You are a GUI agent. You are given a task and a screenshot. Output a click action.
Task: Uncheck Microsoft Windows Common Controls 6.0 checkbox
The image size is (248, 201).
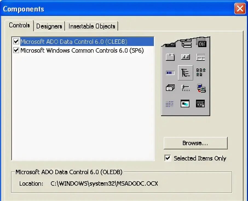point(16,50)
